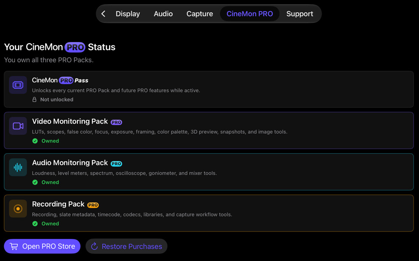Select the Capture tab
The height and width of the screenshot is (261, 419).
[x=200, y=14]
